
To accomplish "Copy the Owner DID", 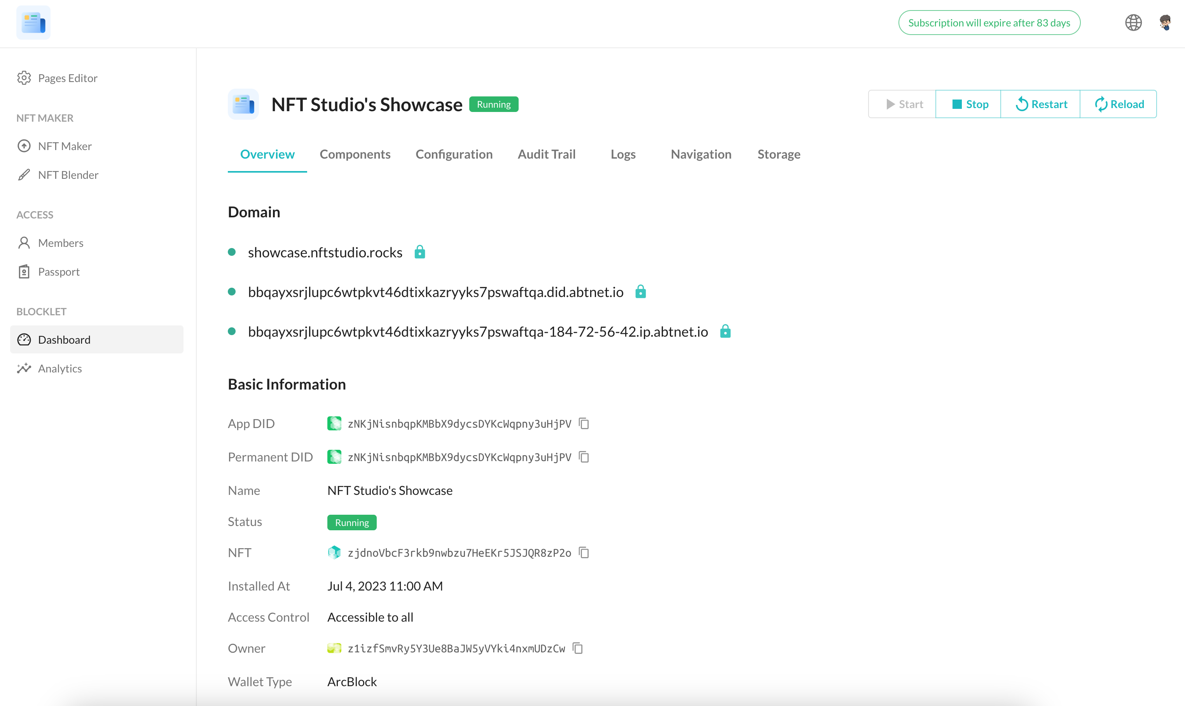I will [x=577, y=648].
